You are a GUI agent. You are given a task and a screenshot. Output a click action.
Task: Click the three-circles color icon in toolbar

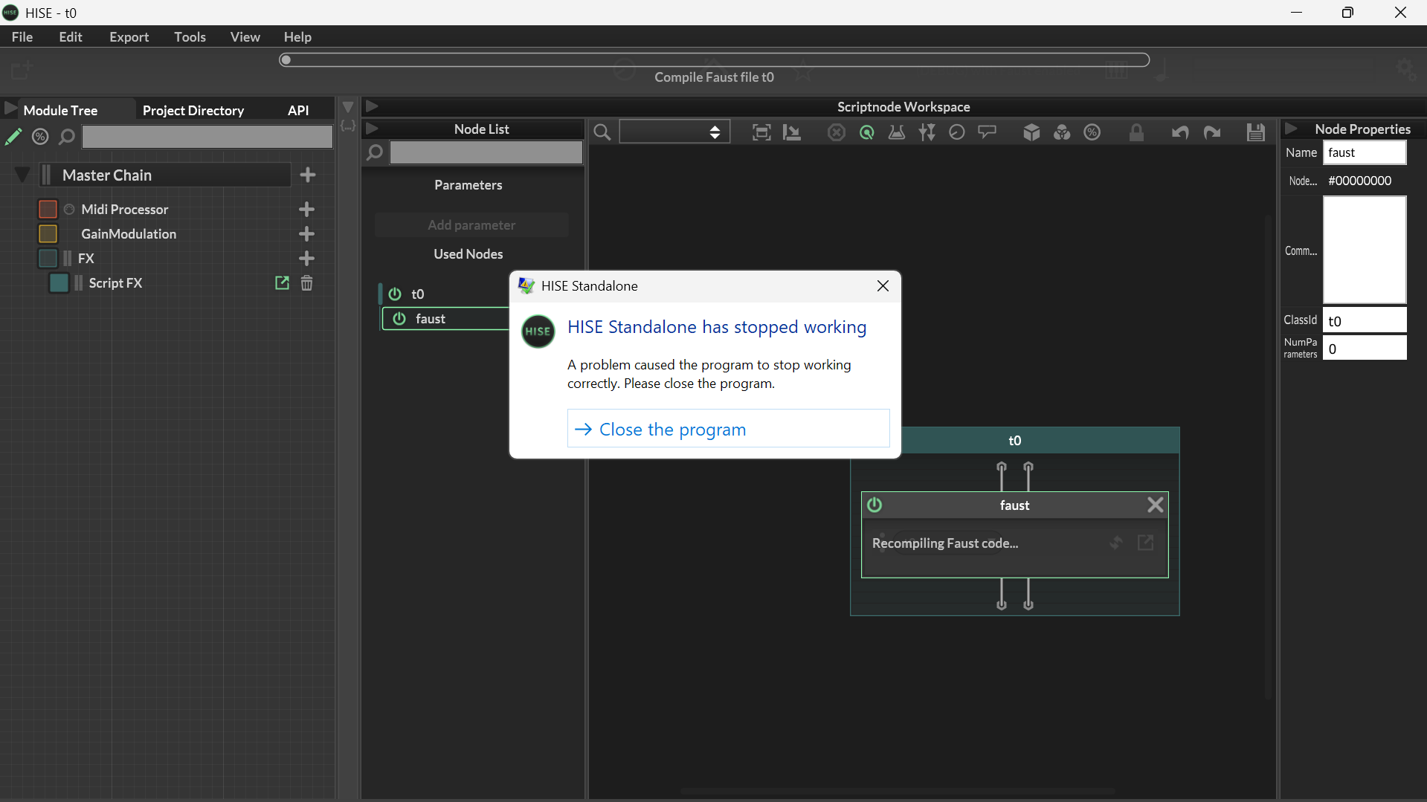click(1062, 133)
